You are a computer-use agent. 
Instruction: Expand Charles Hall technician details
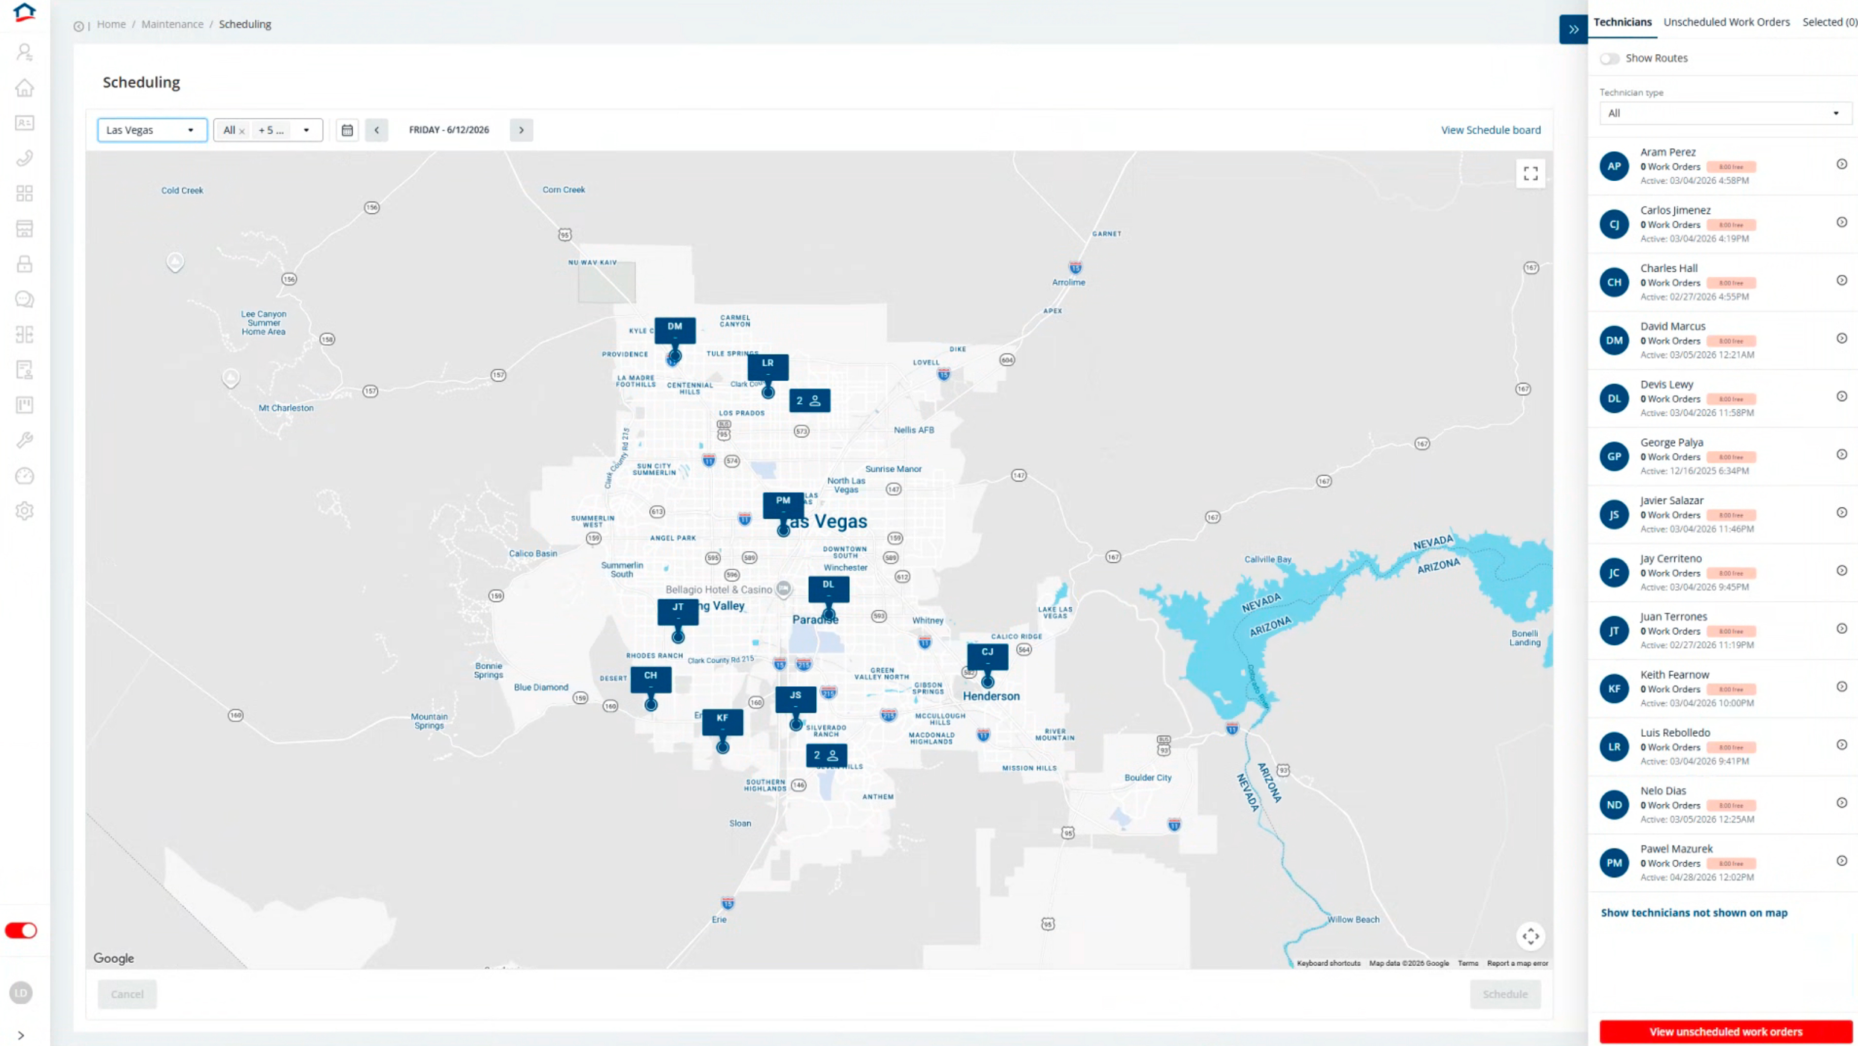click(1841, 281)
